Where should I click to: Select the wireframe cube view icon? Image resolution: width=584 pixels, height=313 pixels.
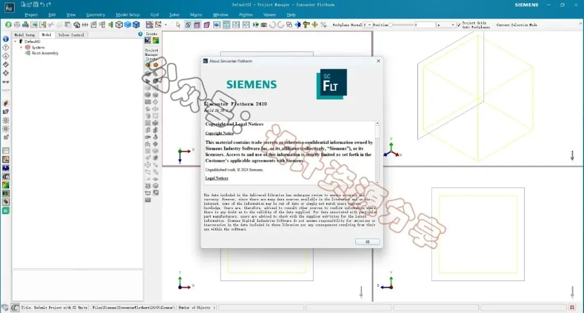click(119, 25)
